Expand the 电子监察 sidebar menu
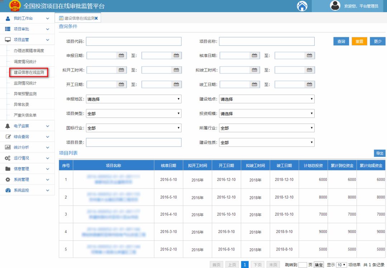The width and height of the screenshot is (387, 268). point(27,126)
